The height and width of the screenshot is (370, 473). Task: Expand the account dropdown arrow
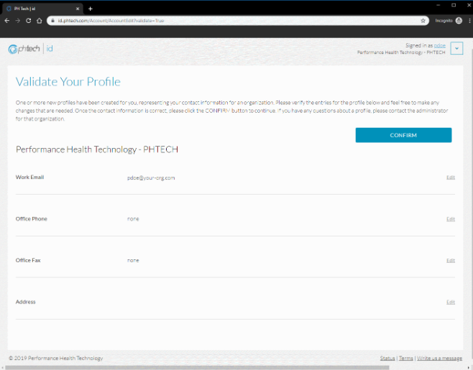point(457,48)
